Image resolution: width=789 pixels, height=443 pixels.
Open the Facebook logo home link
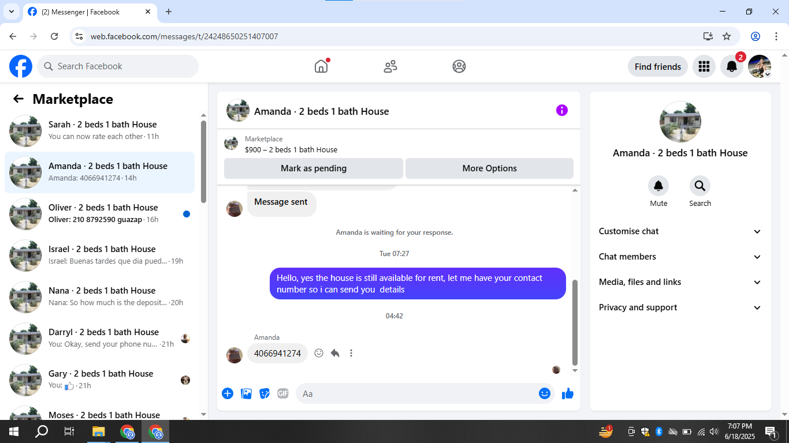pyautogui.click(x=21, y=66)
